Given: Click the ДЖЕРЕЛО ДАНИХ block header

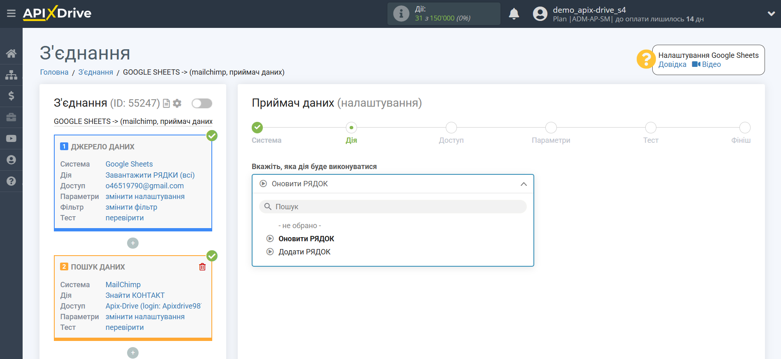Looking at the screenshot, I should tap(103, 147).
